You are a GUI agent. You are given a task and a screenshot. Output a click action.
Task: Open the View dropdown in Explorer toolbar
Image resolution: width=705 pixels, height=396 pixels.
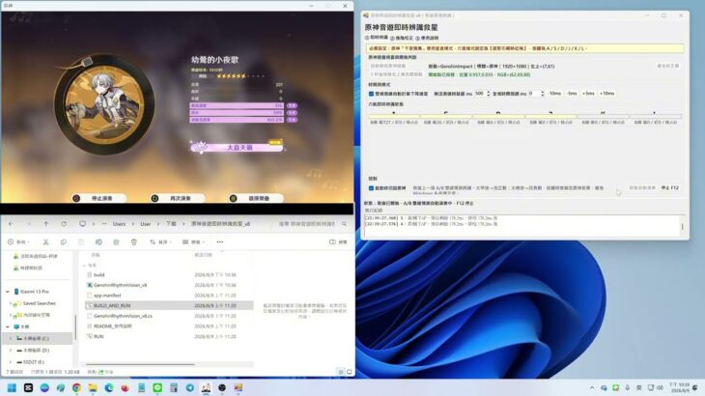[x=194, y=241]
